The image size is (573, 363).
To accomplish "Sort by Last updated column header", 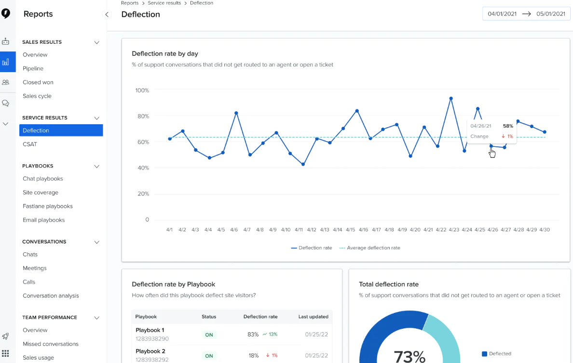I will coord(313,317).
